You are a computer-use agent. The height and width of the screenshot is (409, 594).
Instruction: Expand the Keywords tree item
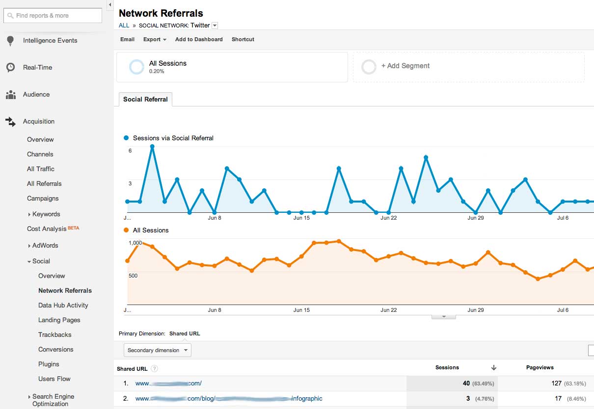pyautogui.click(x=29, y=214)
